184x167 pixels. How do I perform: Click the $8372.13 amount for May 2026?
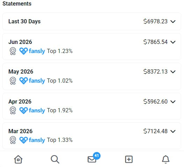coord(155,71)
